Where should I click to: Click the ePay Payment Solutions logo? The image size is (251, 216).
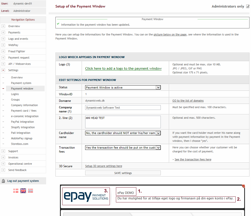[x=86, y=196]
